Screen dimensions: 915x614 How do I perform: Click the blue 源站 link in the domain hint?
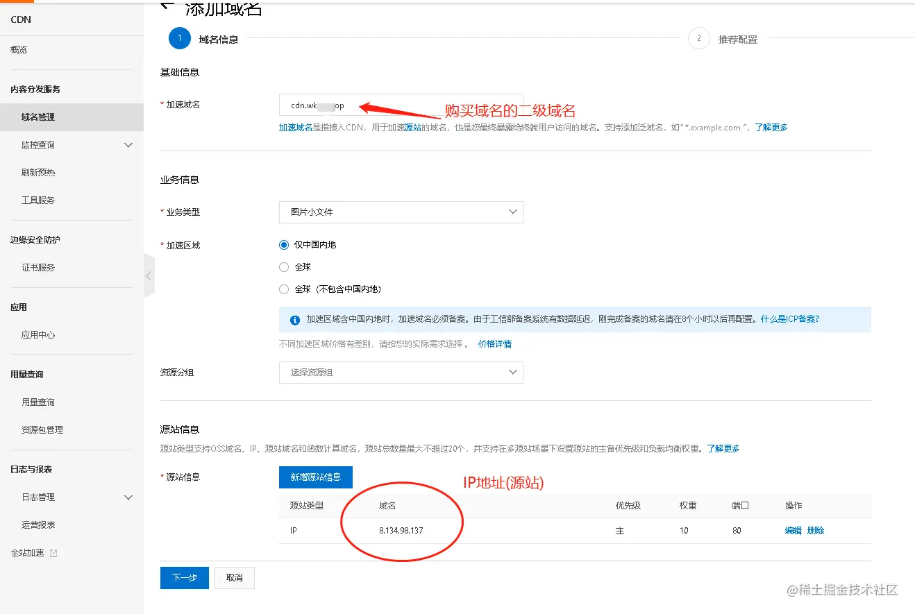coord(412,128)
